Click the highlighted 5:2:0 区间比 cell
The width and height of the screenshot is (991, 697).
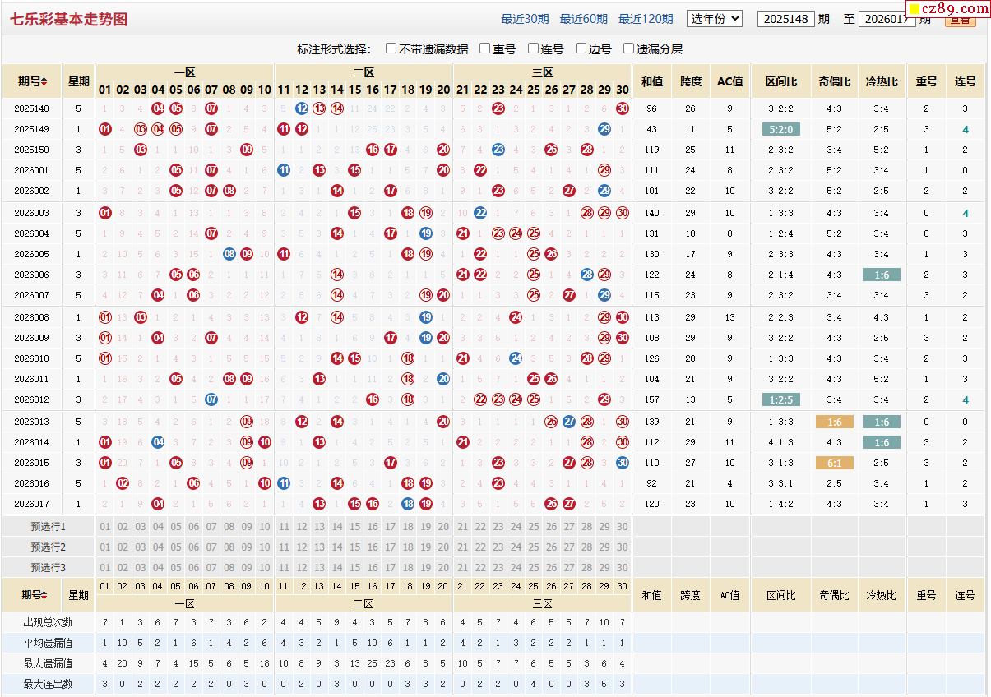coord(780,129)
